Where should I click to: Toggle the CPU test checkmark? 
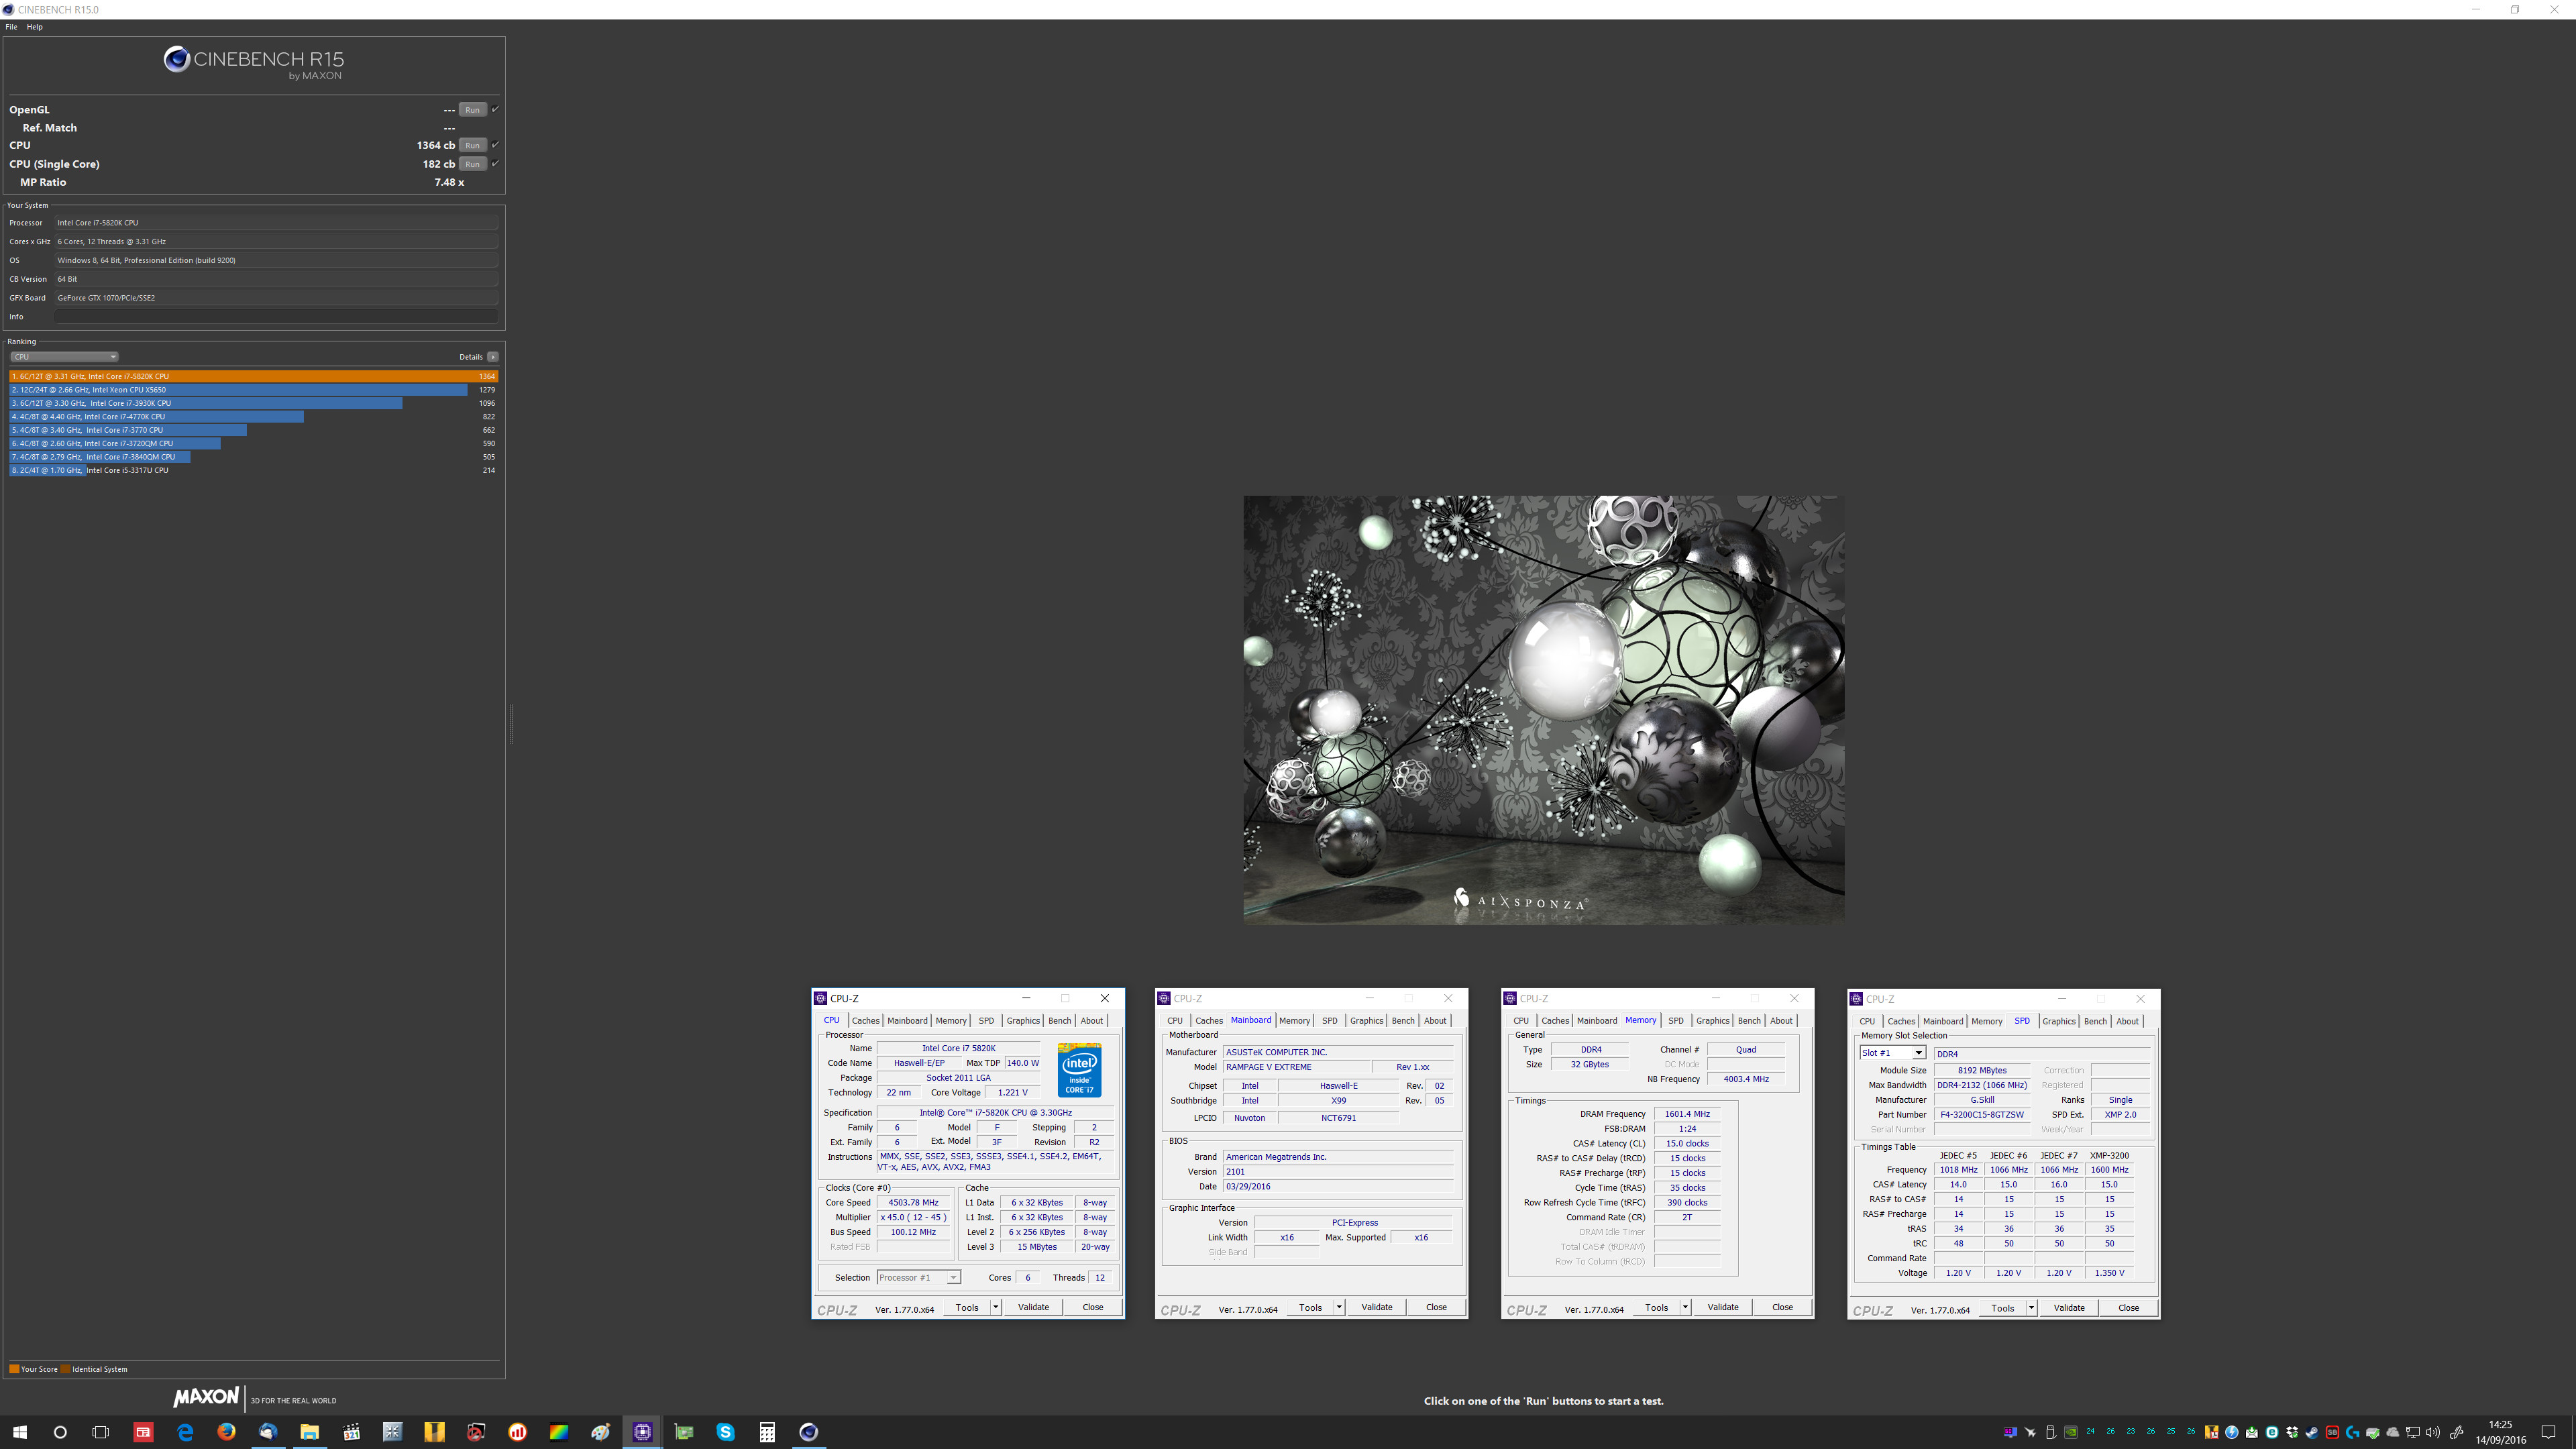pos(495,145)
